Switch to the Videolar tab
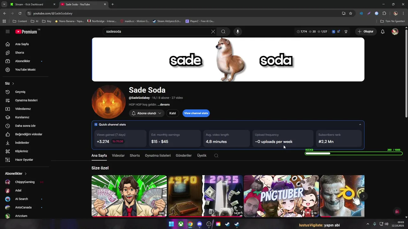 [118, 156]
